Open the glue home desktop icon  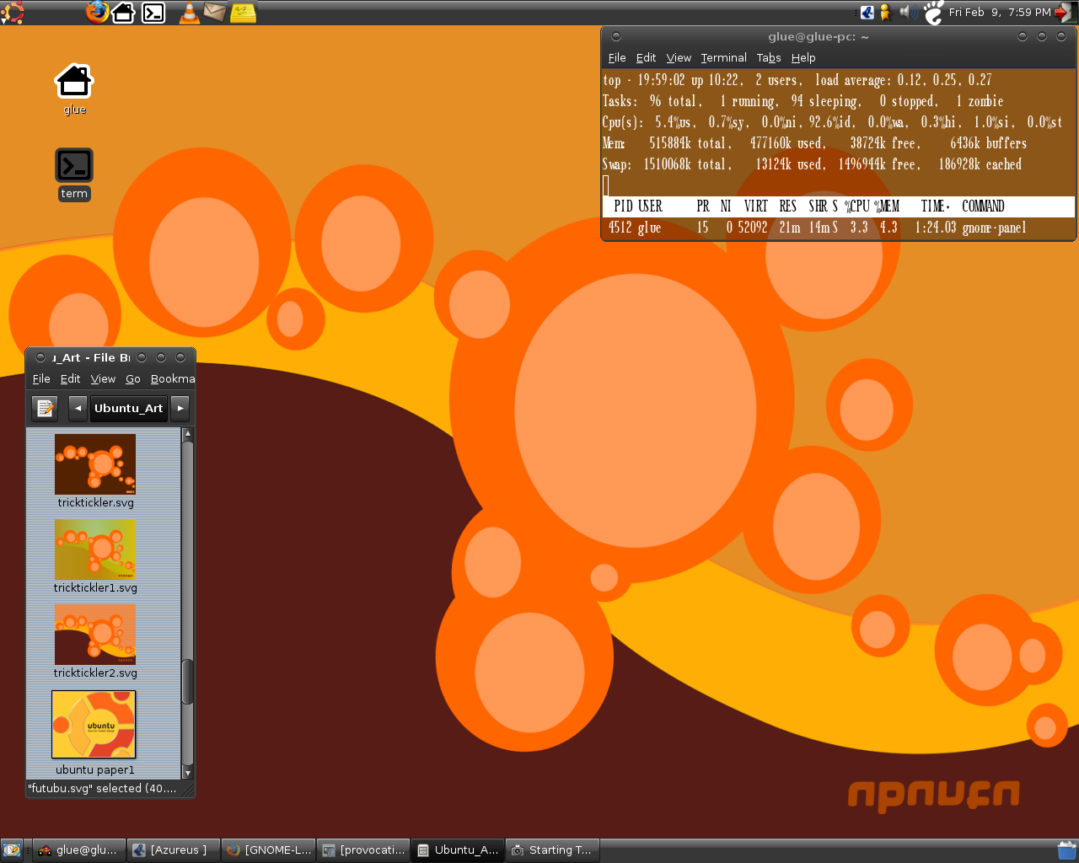(x=74, y=83)
